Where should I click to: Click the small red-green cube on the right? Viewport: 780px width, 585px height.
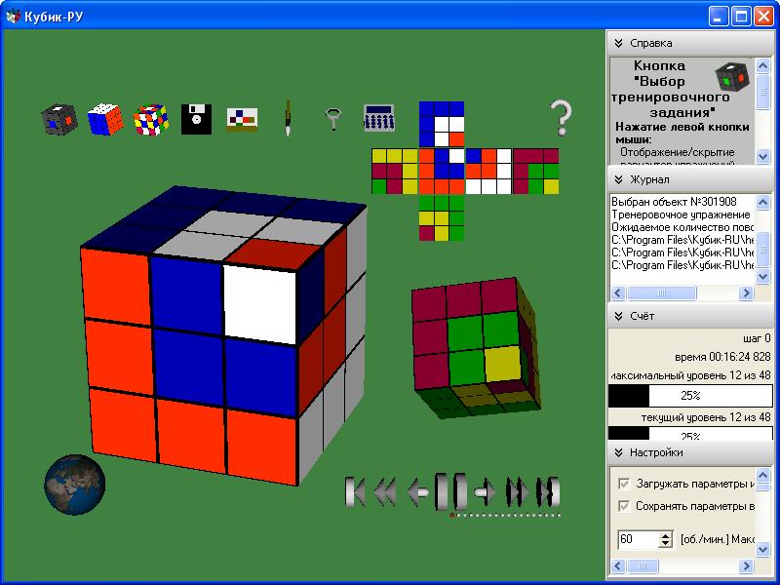point(476,348)
